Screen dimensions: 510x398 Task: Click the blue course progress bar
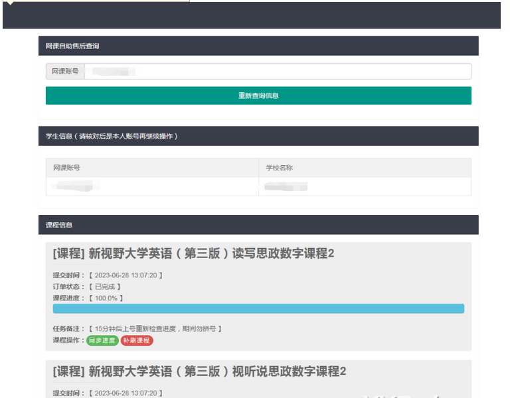258,308
